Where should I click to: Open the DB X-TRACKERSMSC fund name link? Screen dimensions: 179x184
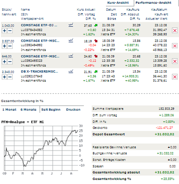pos(39,71)
